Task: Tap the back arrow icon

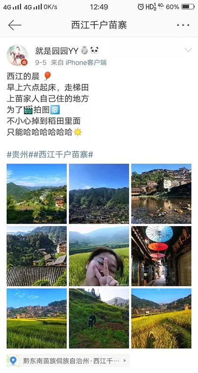Action: [x=15, y=25]
